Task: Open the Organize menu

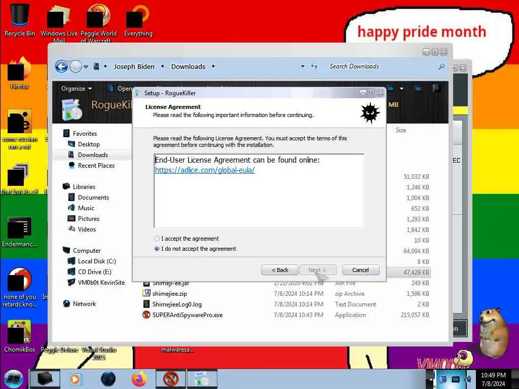Action: tap(77, 89)
